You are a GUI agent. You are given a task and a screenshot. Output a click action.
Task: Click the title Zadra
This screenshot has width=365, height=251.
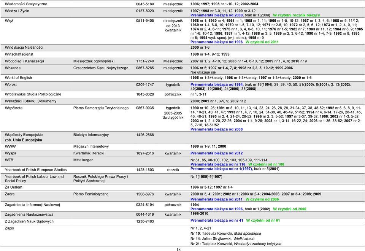10,194
